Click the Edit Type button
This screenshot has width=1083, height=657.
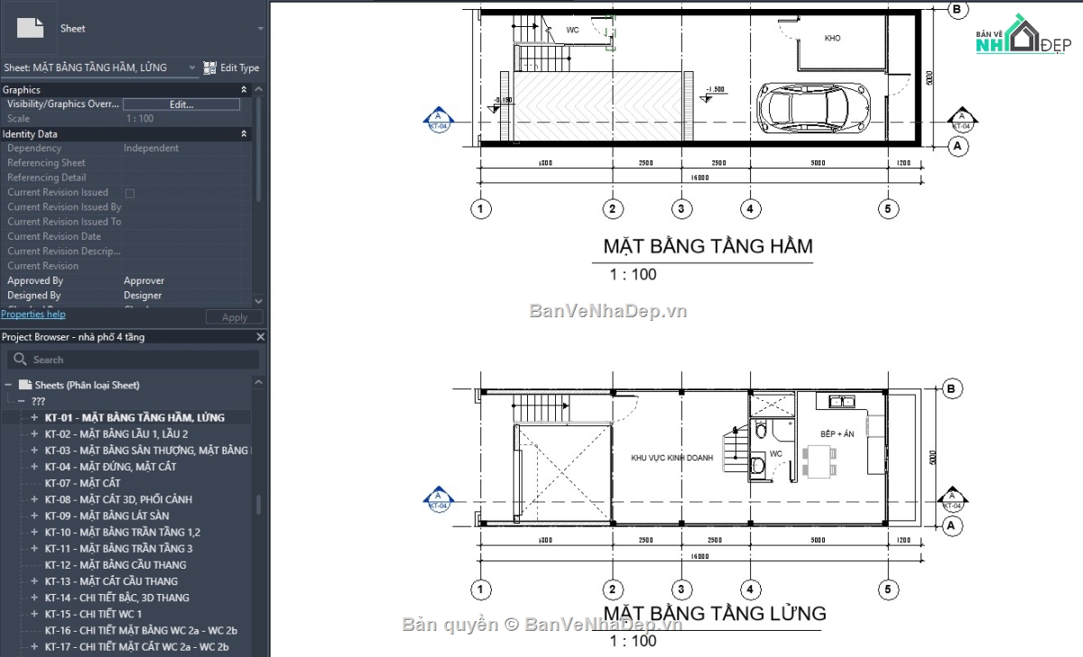[x=232, y=68]
